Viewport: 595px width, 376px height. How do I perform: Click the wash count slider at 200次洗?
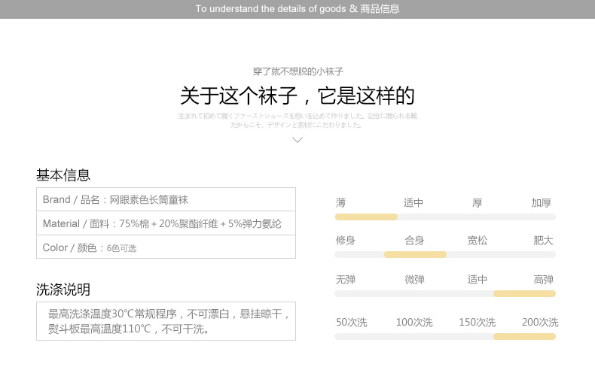524,337
